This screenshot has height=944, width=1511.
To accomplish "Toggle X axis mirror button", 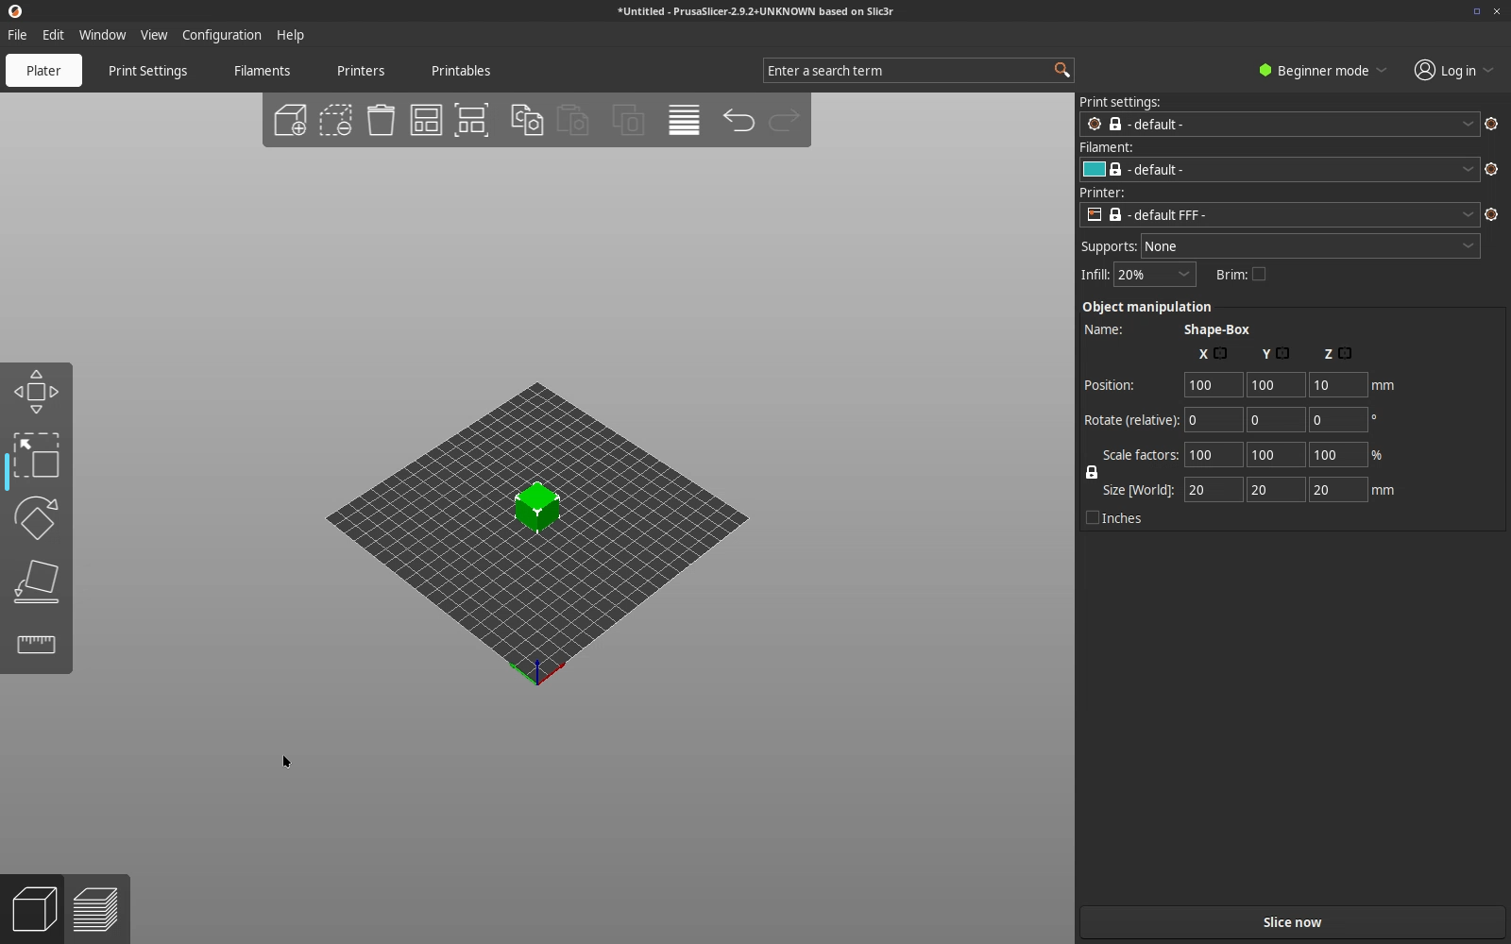I will 1220,353.
